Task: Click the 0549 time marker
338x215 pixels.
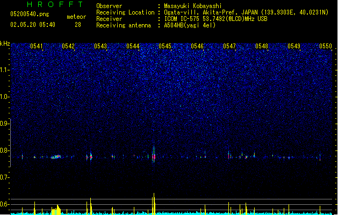Action: [294, 46]
